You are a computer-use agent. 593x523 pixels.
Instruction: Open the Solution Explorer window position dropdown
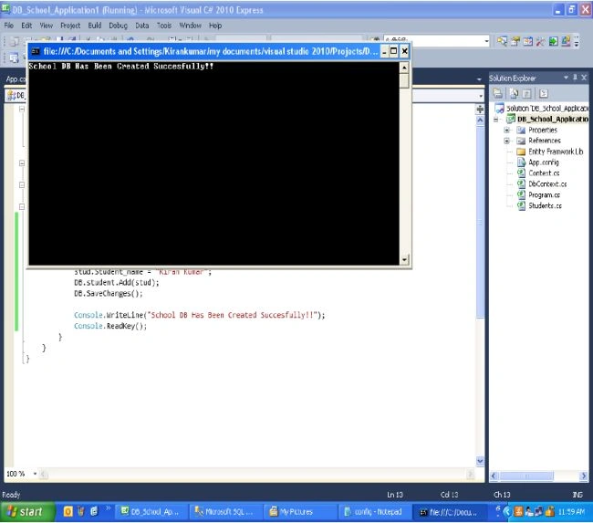click(567, 78)
